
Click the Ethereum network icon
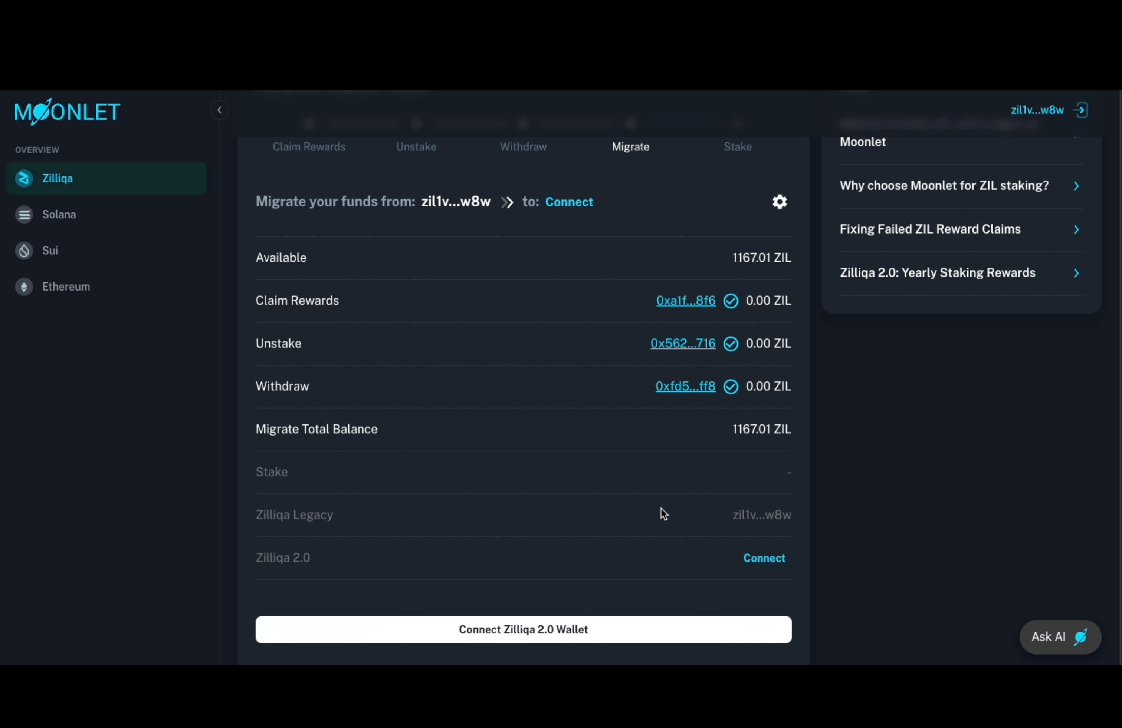(24, 287)
